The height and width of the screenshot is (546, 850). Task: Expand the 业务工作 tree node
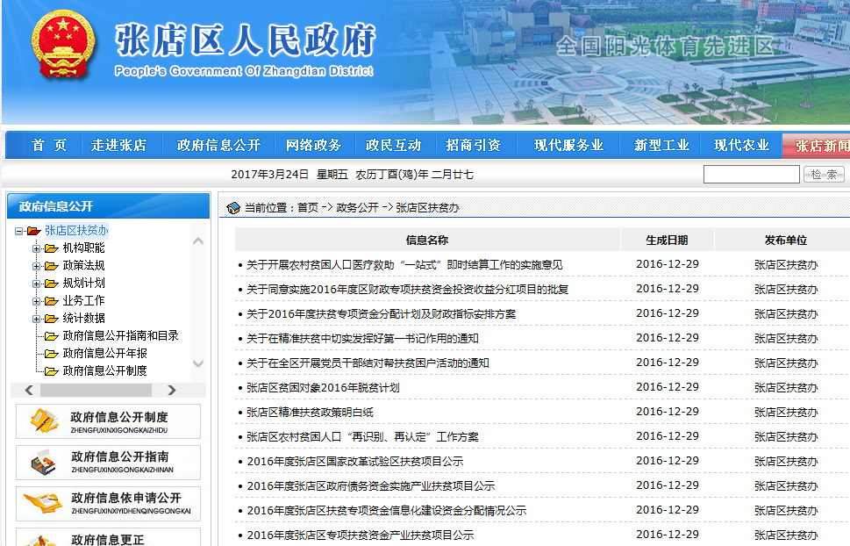click(37, 301)
